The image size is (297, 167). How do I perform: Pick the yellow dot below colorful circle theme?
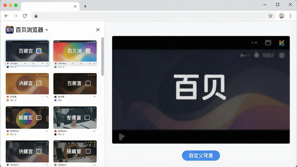click(x=8, y=135)
